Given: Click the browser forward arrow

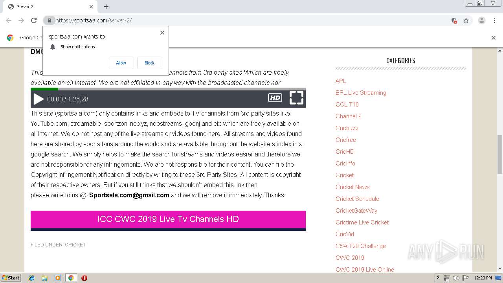Looking at the screenshot, I should point(21,20).
